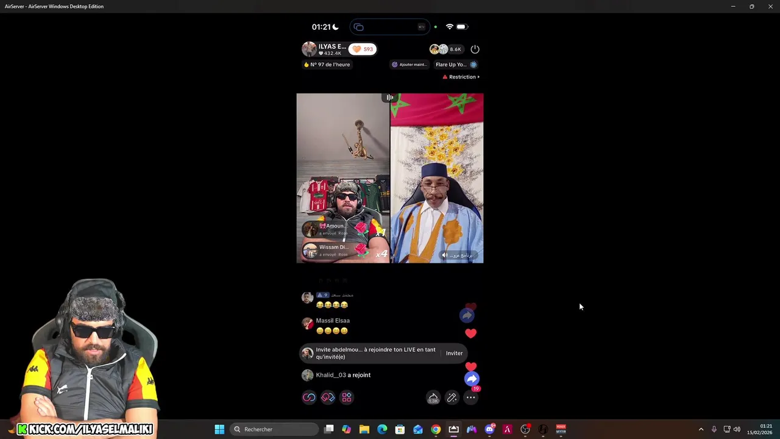Open the volume tray icon
This screenshot has height=439, width=780.
tap(737, 429)
